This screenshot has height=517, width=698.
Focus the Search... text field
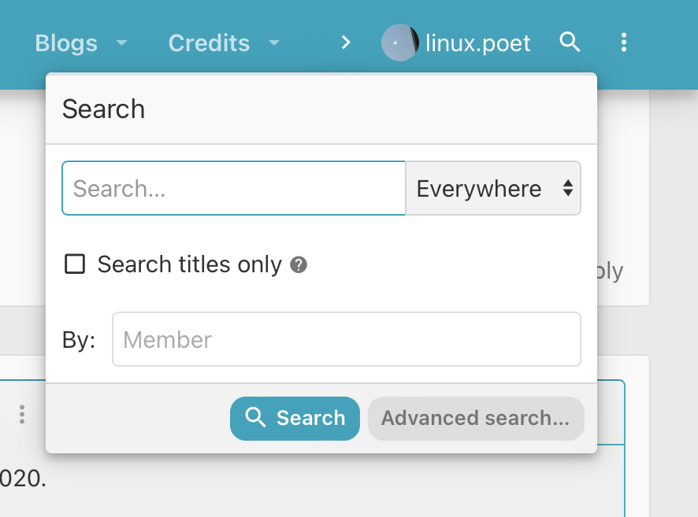click(234, 189)
